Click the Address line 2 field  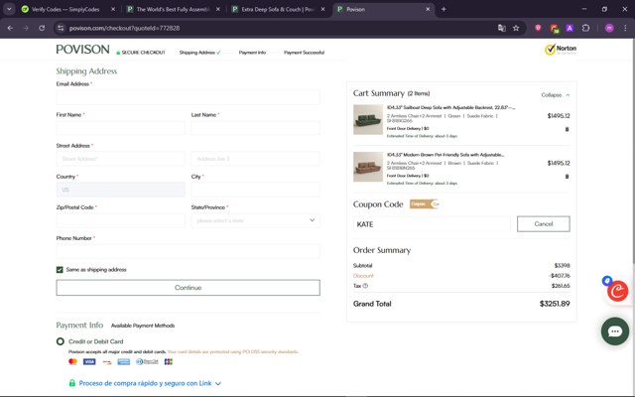point(256,159)
